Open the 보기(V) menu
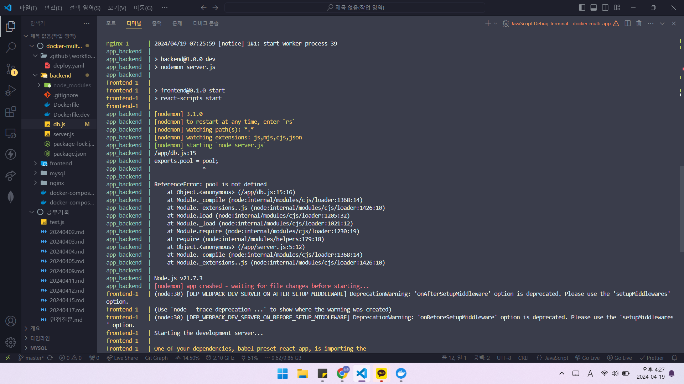 (x=117, y=7)
